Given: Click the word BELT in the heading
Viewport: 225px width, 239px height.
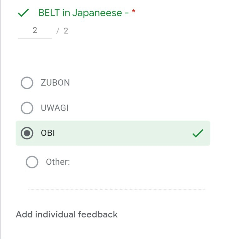Looking at the screenshot, I should [x=49, y=13].
